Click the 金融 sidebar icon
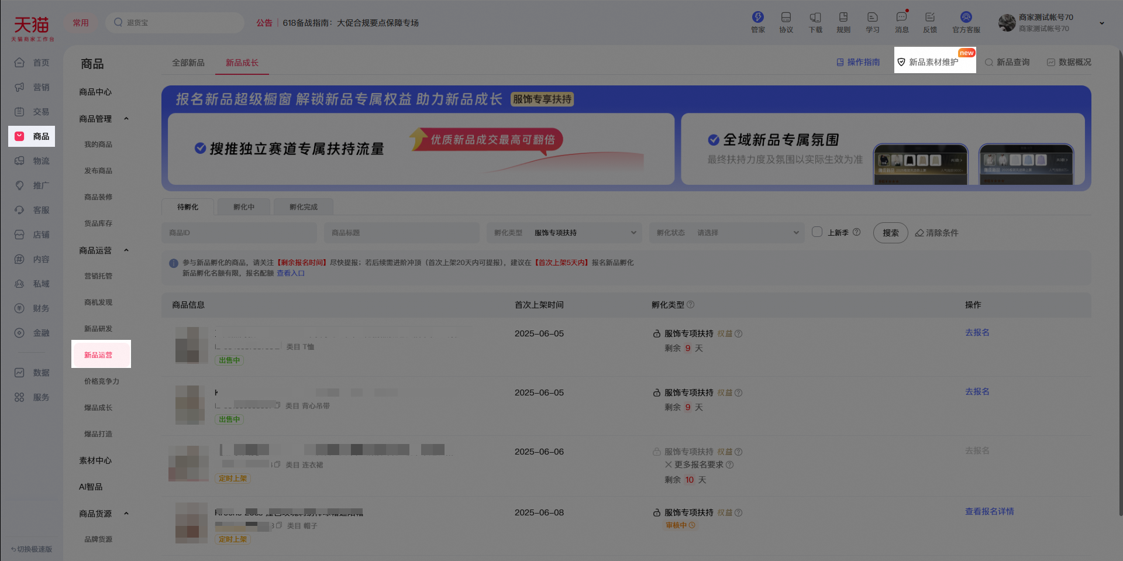This screenshot has height=561, width=1123. click(x=19, y=333)
